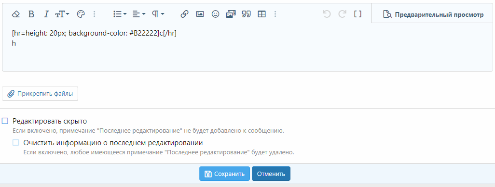Screen dimensions: 495x187
Task: Redo the last edit
Action: (342, 14)
